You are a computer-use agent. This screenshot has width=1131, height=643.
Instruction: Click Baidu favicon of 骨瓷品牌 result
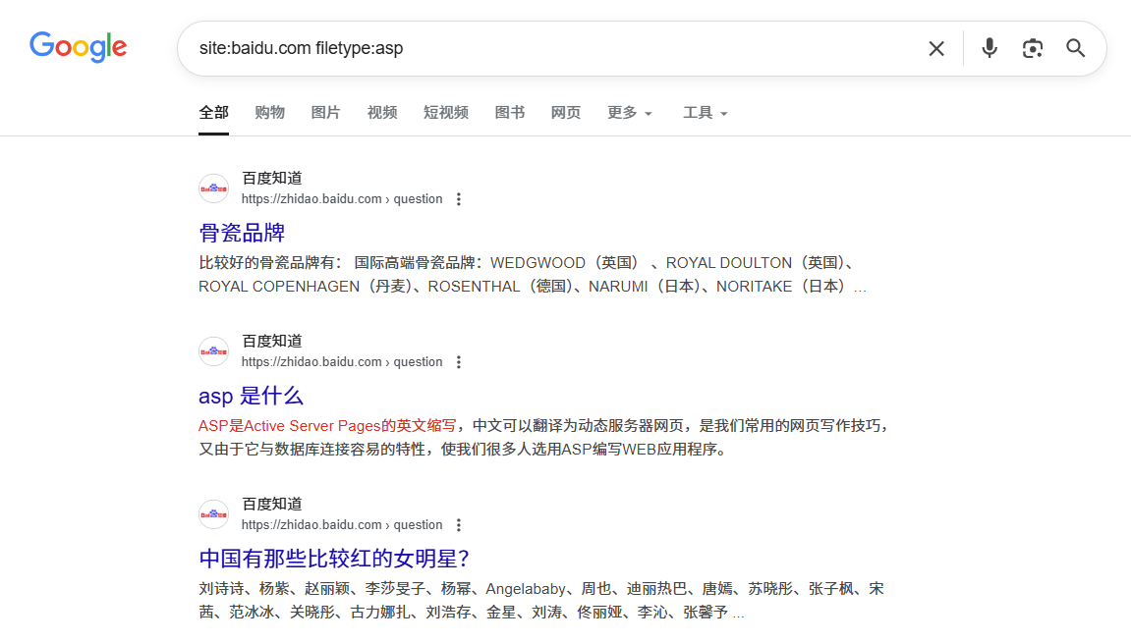pos(213,188)
